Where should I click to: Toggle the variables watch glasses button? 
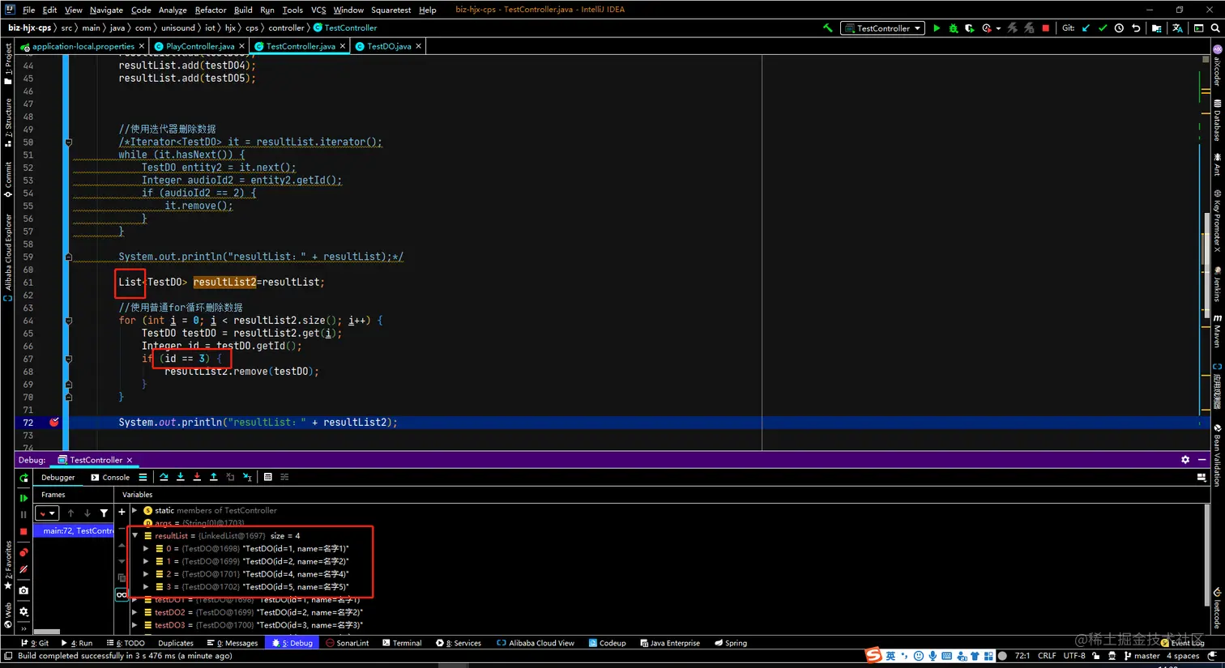click(122, 594)
